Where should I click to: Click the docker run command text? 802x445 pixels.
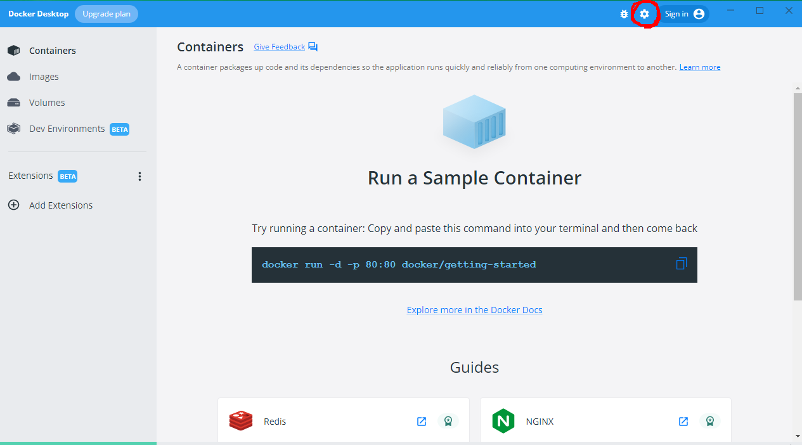tap(399, 264)
